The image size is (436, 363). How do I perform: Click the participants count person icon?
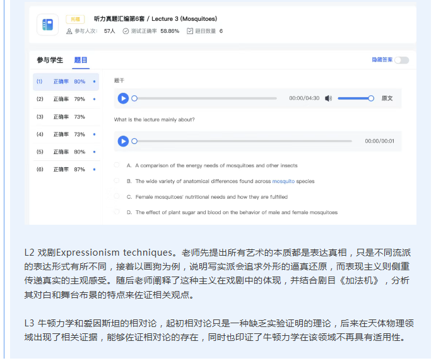[x=70, y=31]
